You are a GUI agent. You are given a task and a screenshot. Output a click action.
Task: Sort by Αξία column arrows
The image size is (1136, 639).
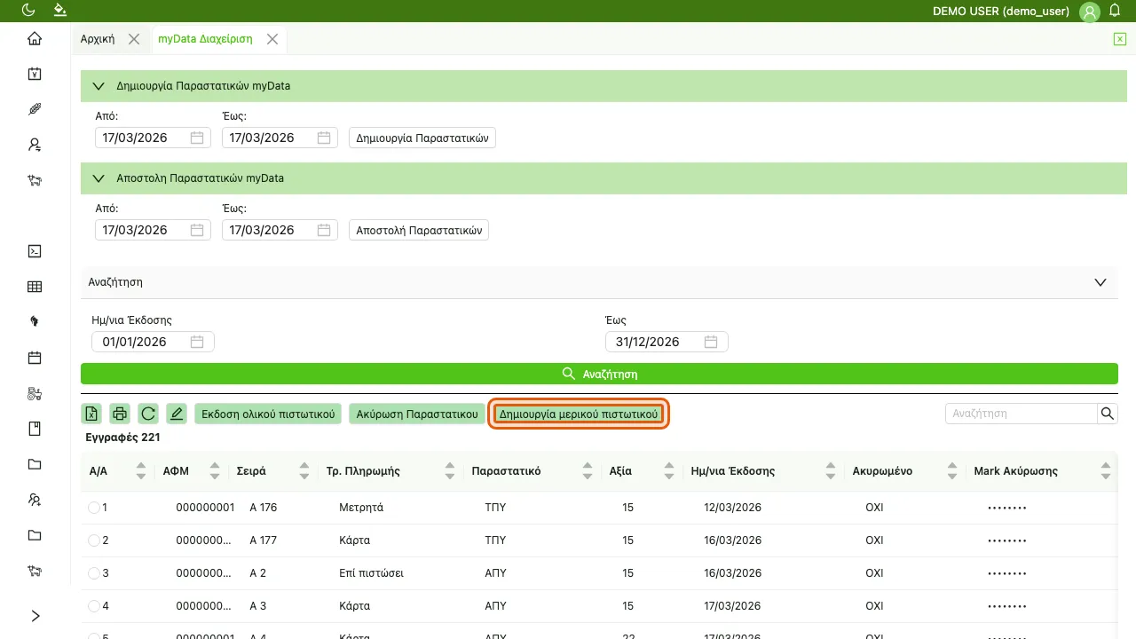pyautogui.click(x=670, y=471)
